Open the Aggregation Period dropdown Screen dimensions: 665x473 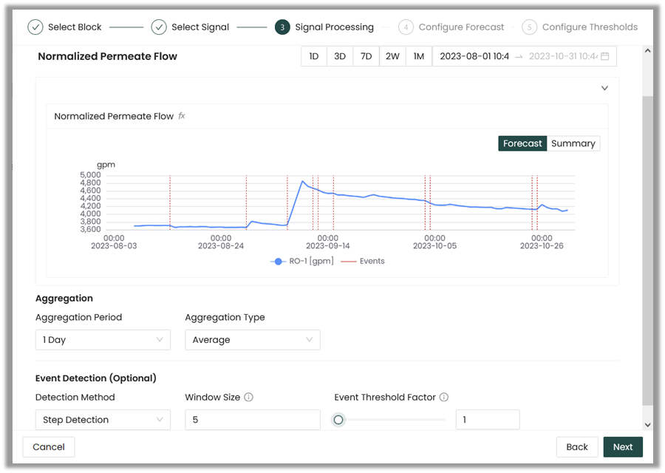103,340
